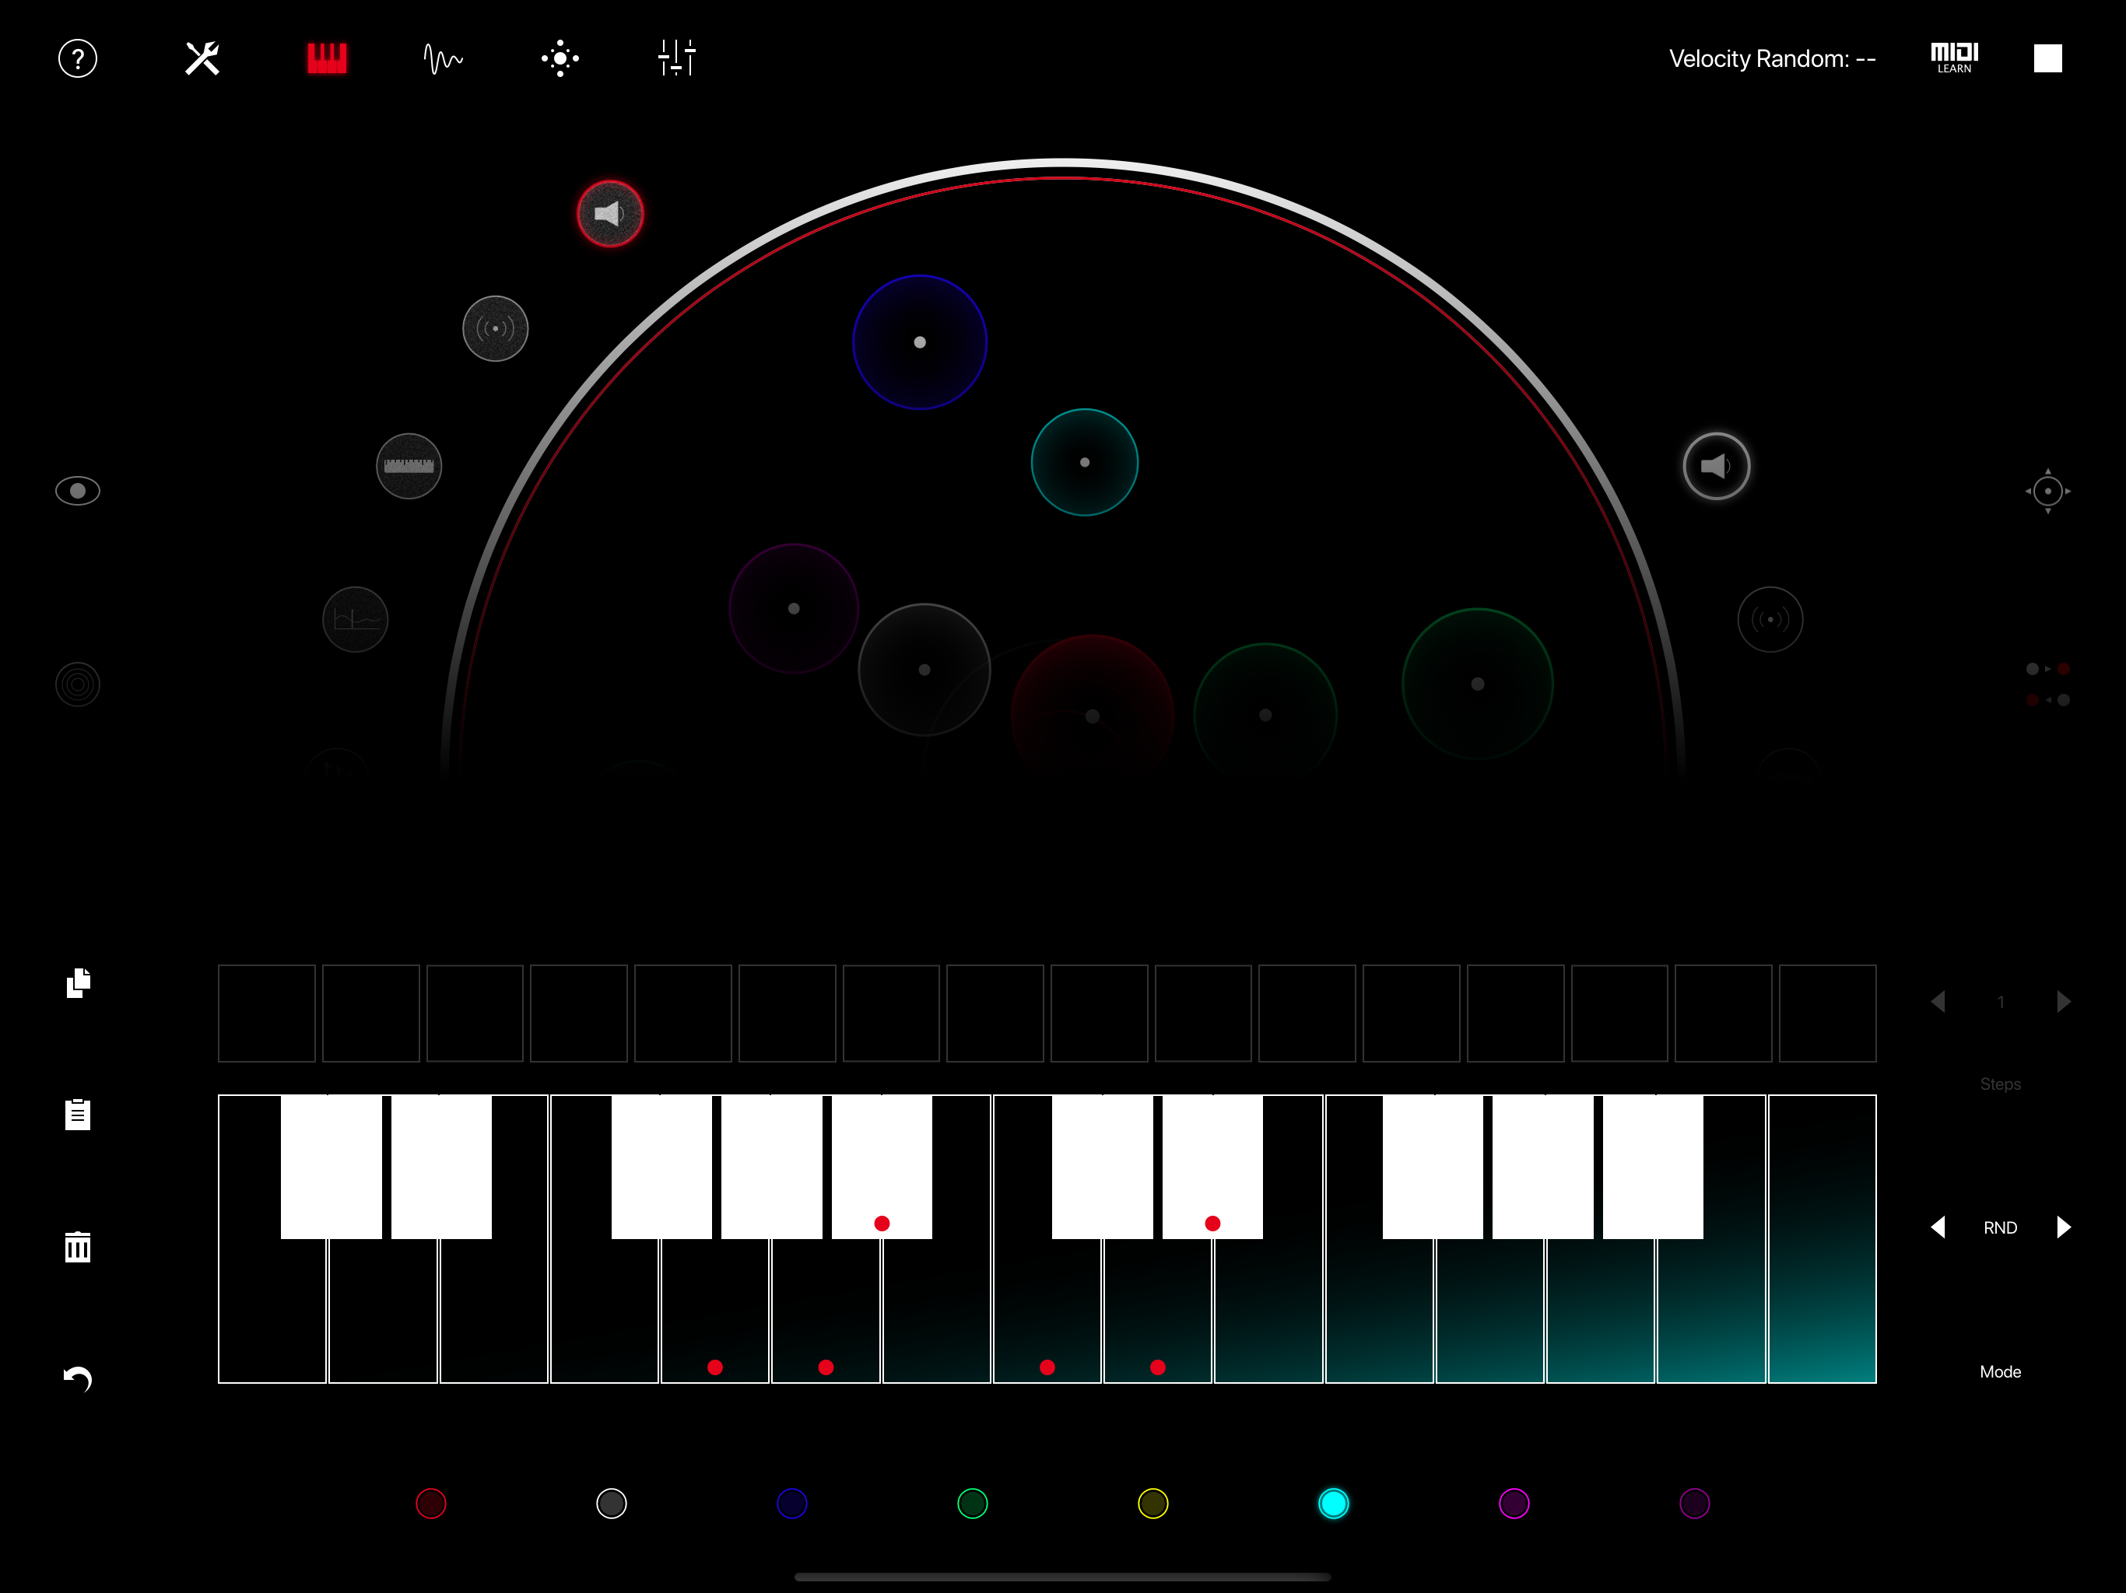
Task: Select the yellow color swatch
Action: (x=1152, y=1503)
